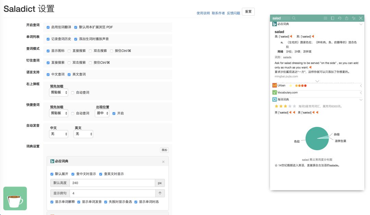Toggle 查中文时显示 checkbox

(73, 174)
